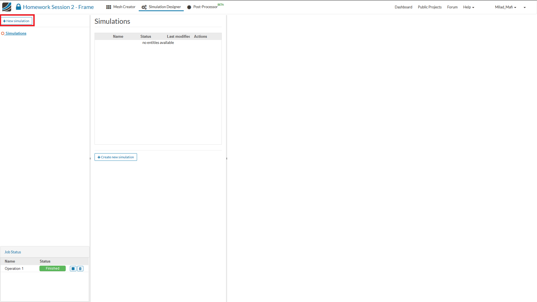Open the Dashboard link
The image size is (537, 302).
click(403, 7)
